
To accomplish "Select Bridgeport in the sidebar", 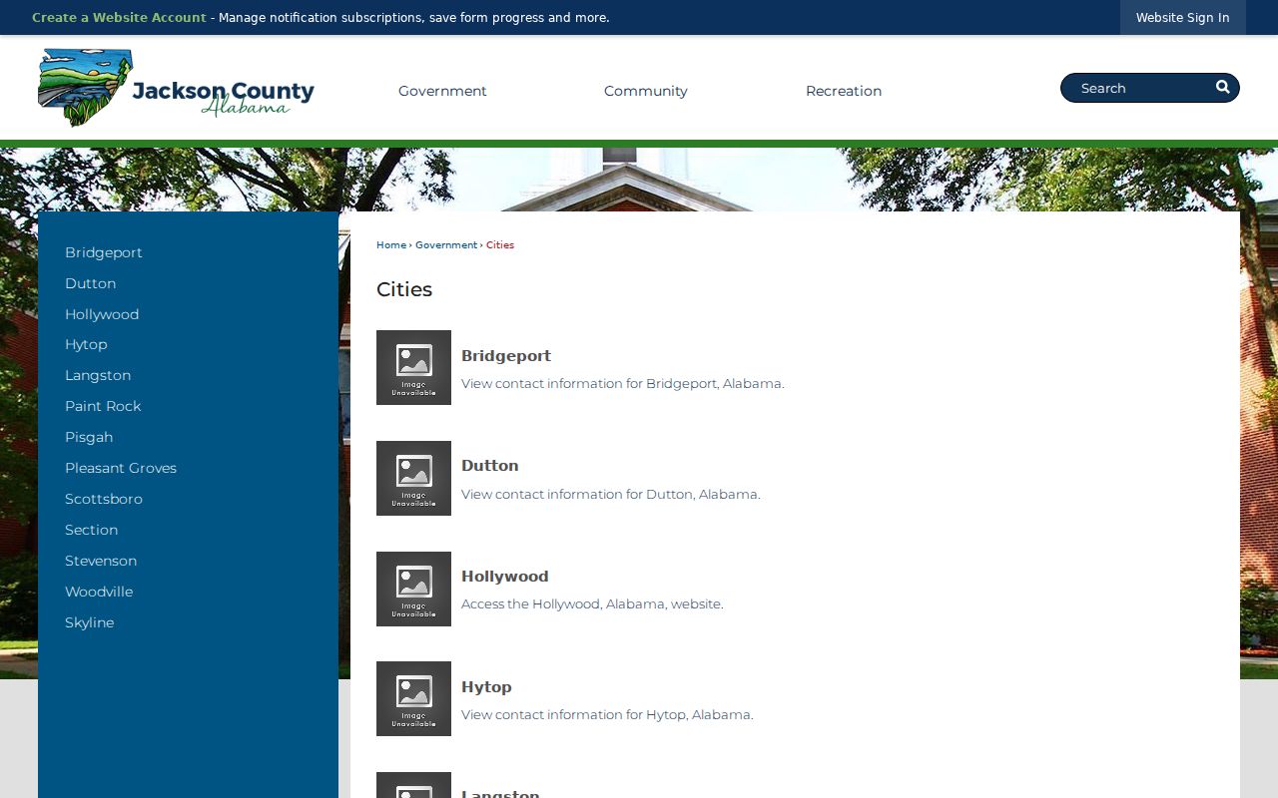I will coord(104,252).
